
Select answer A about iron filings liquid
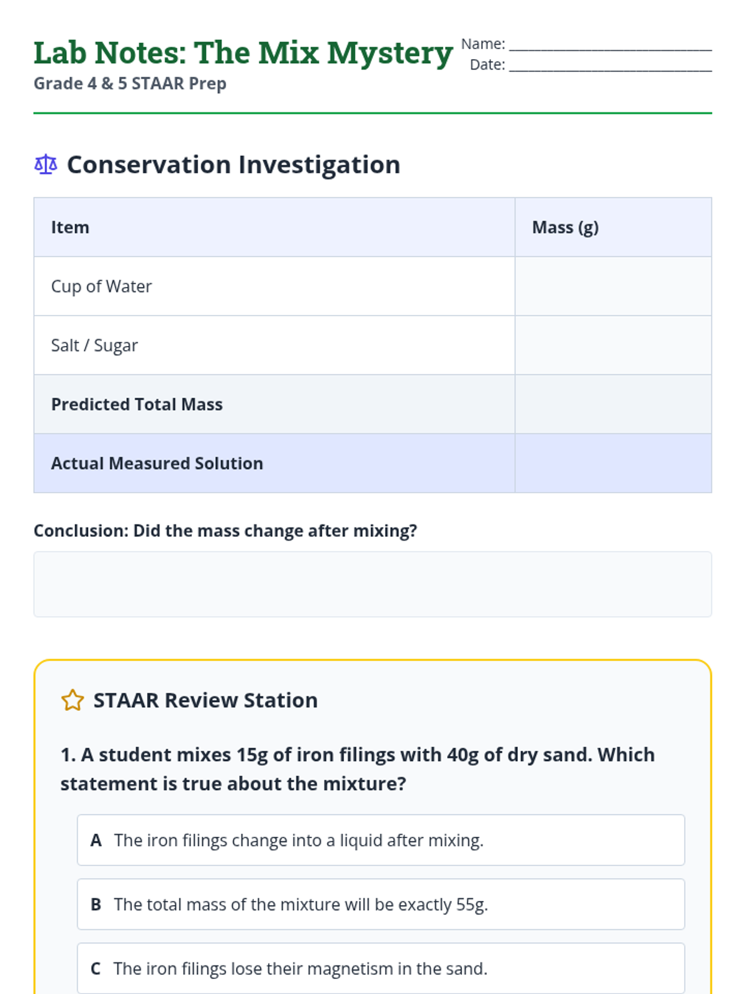coord(381,840)
